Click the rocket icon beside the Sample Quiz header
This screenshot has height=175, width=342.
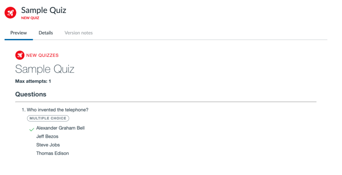(10, 13)
